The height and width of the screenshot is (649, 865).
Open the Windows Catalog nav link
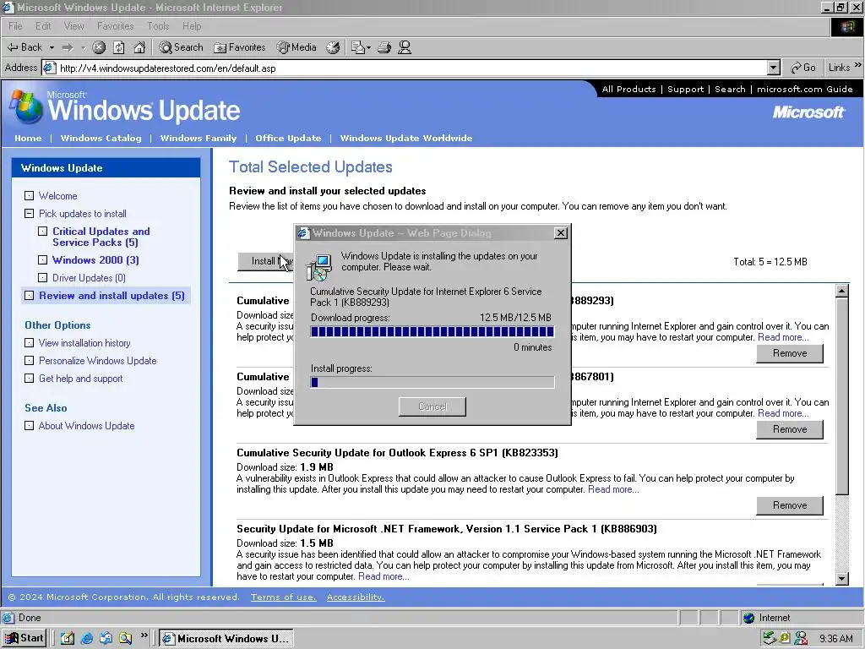(x=101, y=138)
